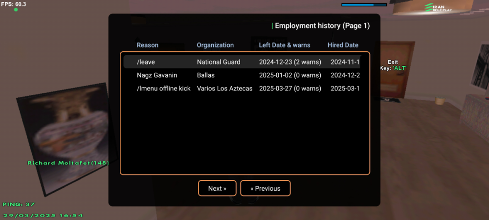Image resolution: width=489 pixels, height=220 pixels.
Task: Click the PING: 37 indicator
Action: tap(19, 204)
